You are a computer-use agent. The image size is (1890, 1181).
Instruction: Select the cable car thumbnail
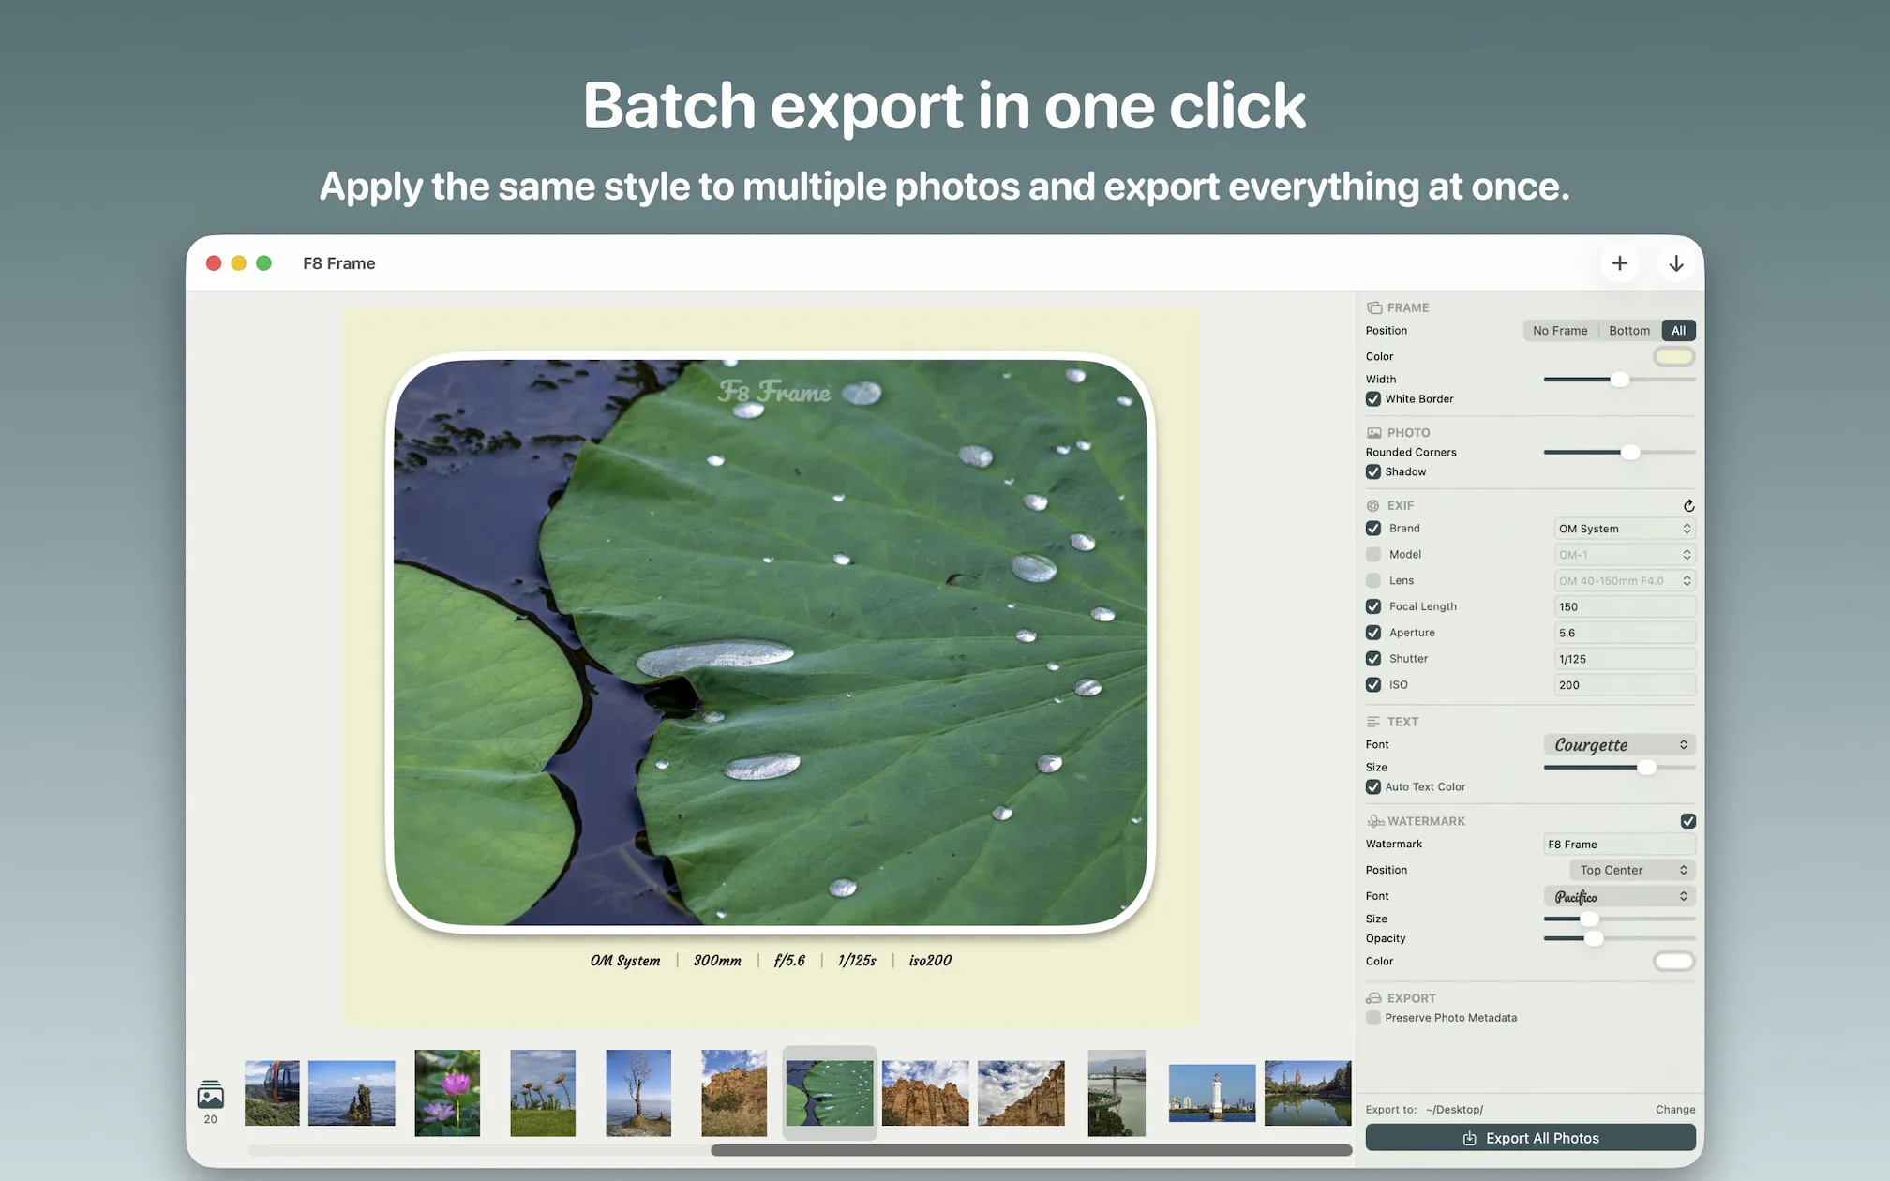tap(272, 1093)
